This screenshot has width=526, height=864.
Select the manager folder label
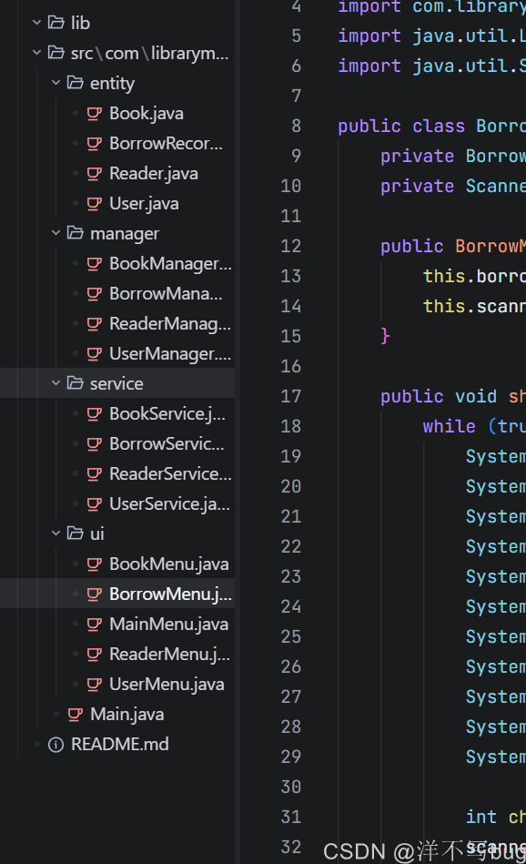(125, 234)
